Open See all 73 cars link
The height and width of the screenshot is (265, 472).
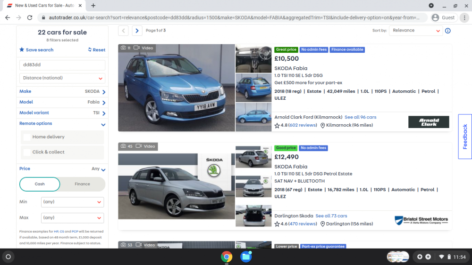(x=331, y=216)
